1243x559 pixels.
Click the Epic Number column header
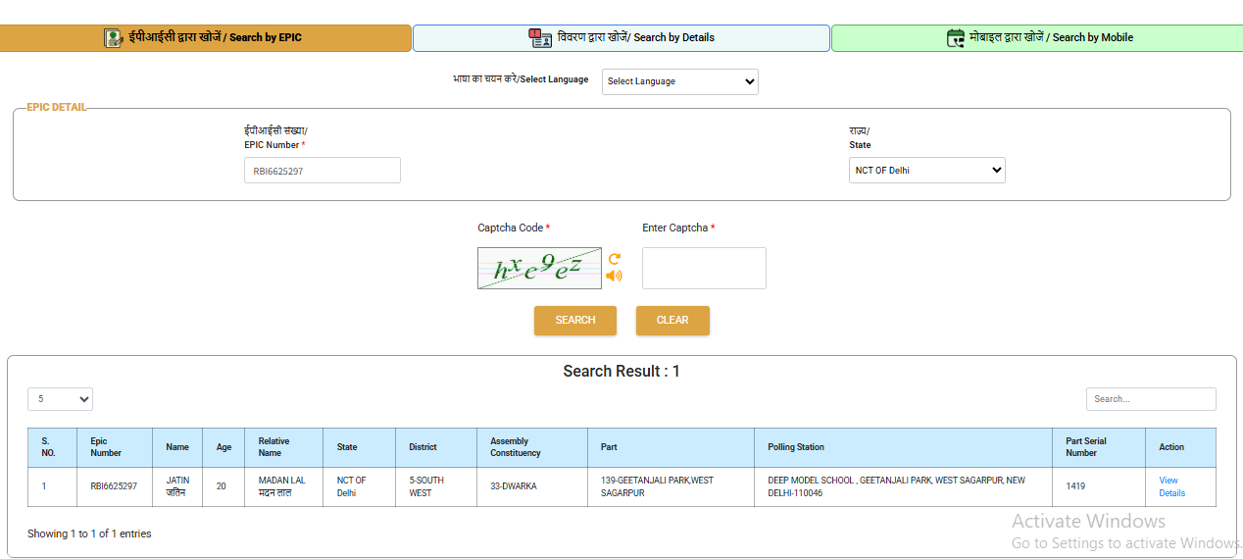point(106,447)
